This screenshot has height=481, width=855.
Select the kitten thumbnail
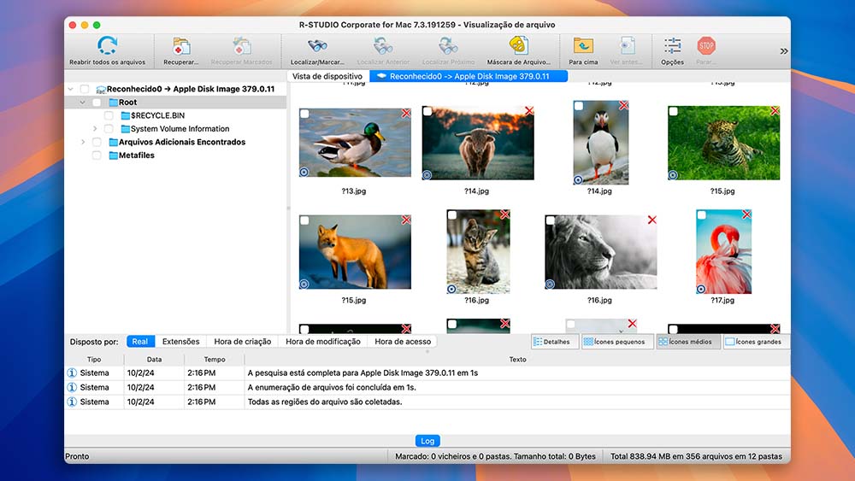478,252
